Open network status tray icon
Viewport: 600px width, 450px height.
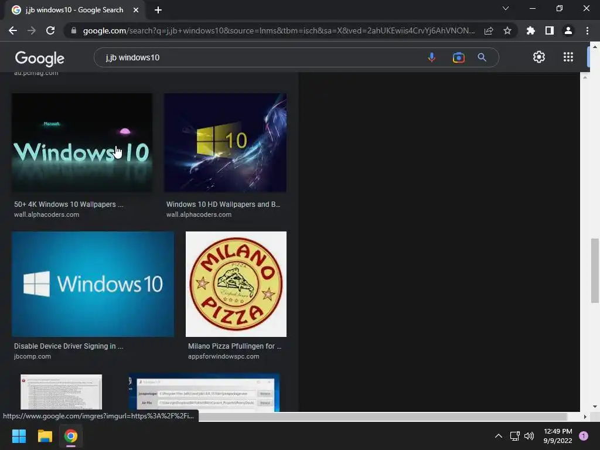[x=514, y=436]
